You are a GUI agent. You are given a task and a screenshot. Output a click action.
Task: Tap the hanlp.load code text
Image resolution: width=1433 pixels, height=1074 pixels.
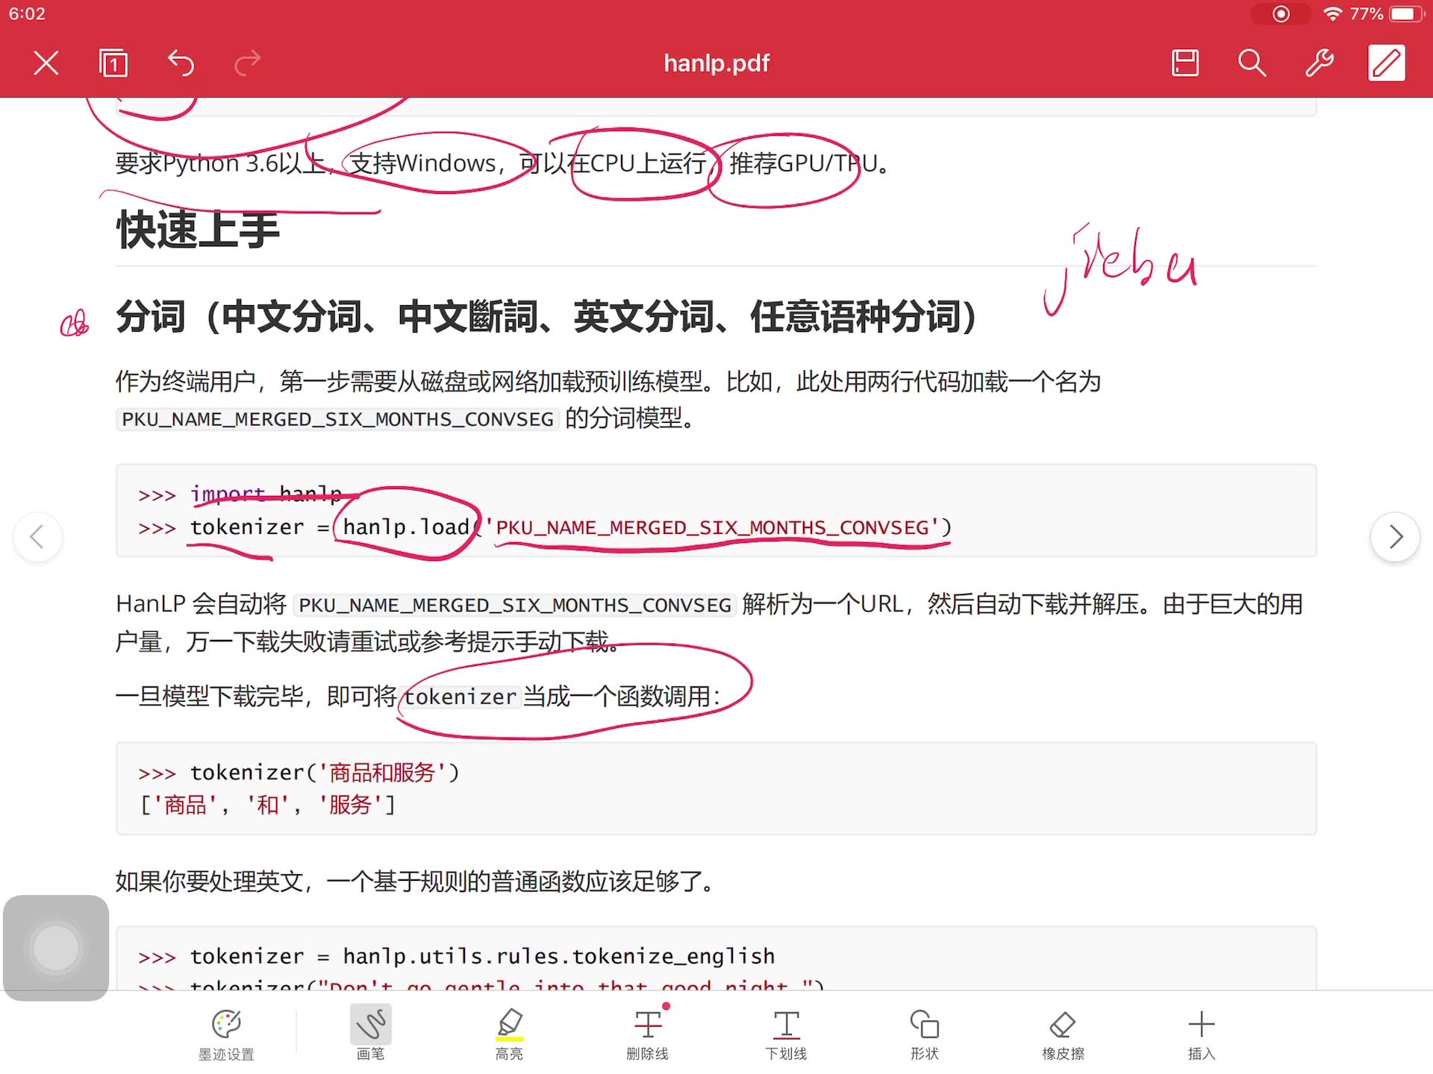(406, 527)
